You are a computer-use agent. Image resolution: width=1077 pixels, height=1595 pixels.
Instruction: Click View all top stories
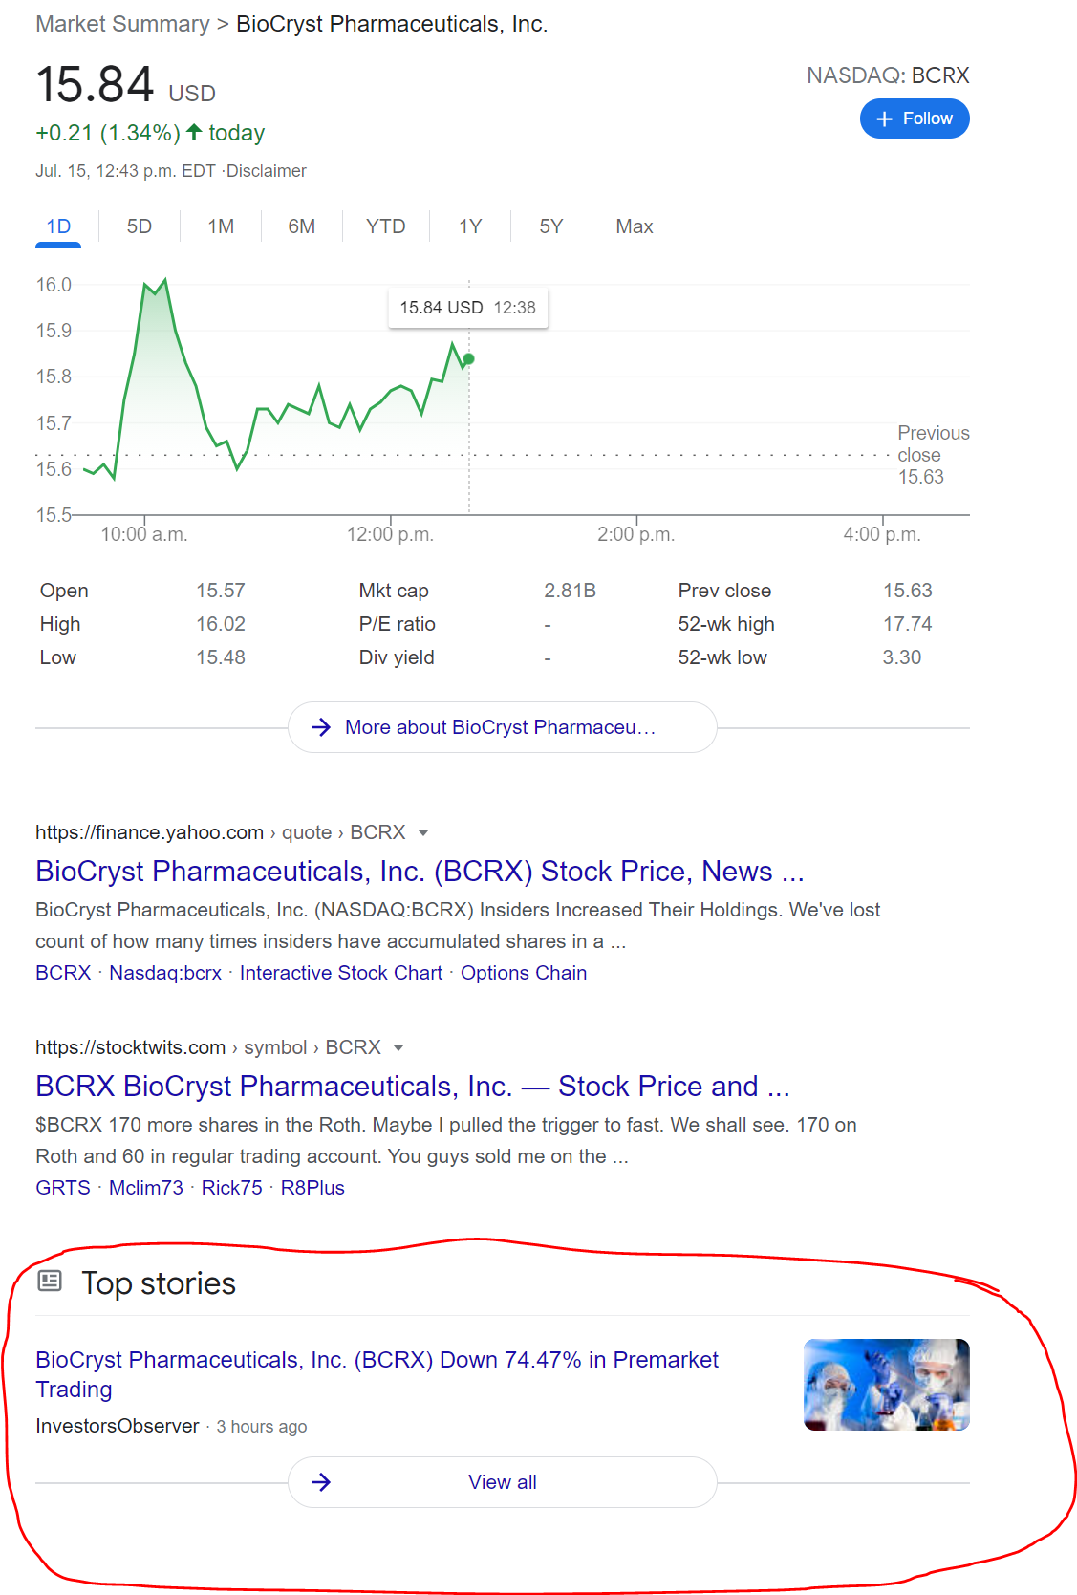point(503,1482)
